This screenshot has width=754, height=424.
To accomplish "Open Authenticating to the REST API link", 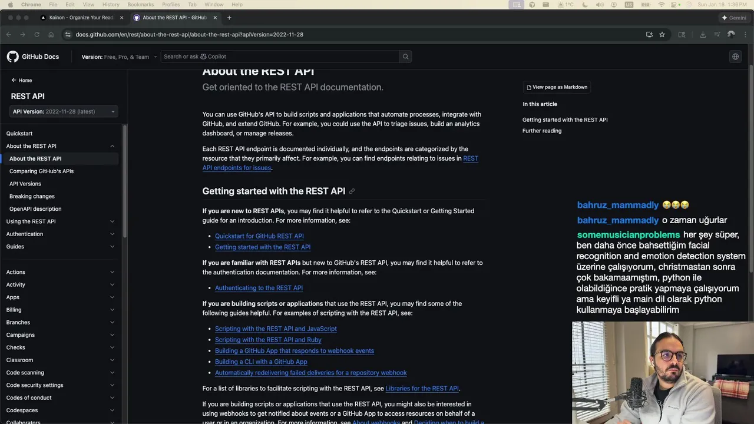I will [259, 288].
